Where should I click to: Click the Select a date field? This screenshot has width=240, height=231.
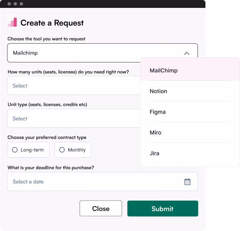[102, 181]
